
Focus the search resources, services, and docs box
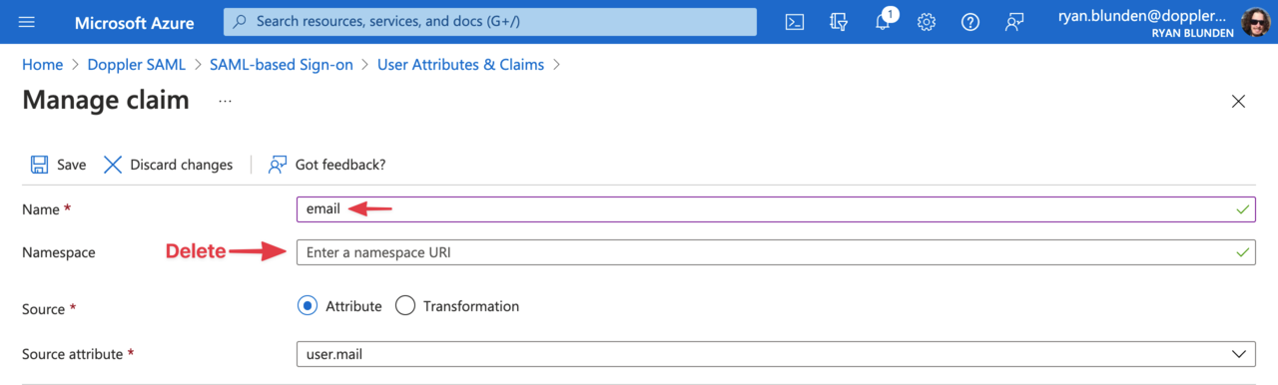pyautogui.click(x=490, y=21)
